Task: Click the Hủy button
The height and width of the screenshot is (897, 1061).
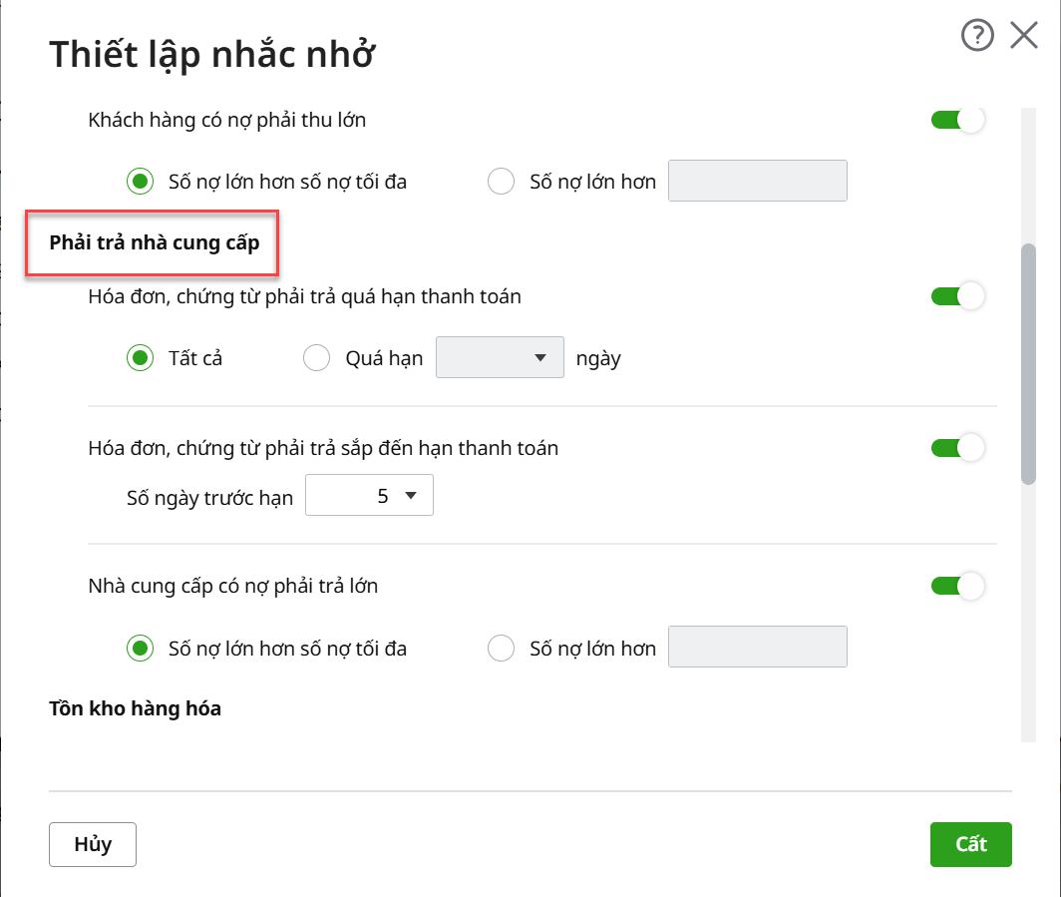Action: click(93, 844)
